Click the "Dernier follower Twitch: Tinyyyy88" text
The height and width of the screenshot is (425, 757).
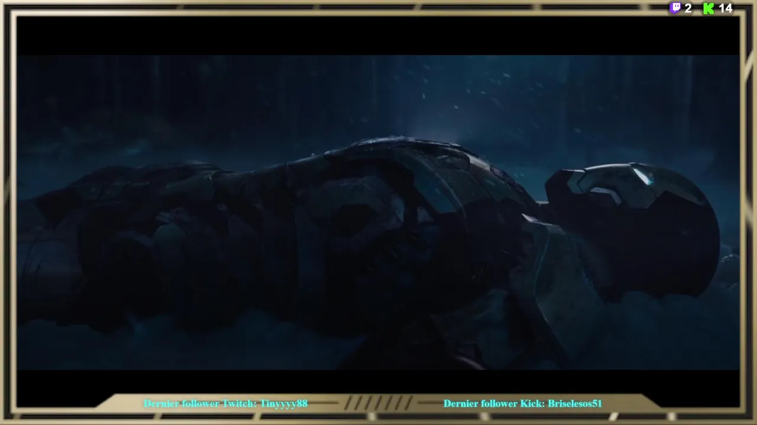coord(225,404)
